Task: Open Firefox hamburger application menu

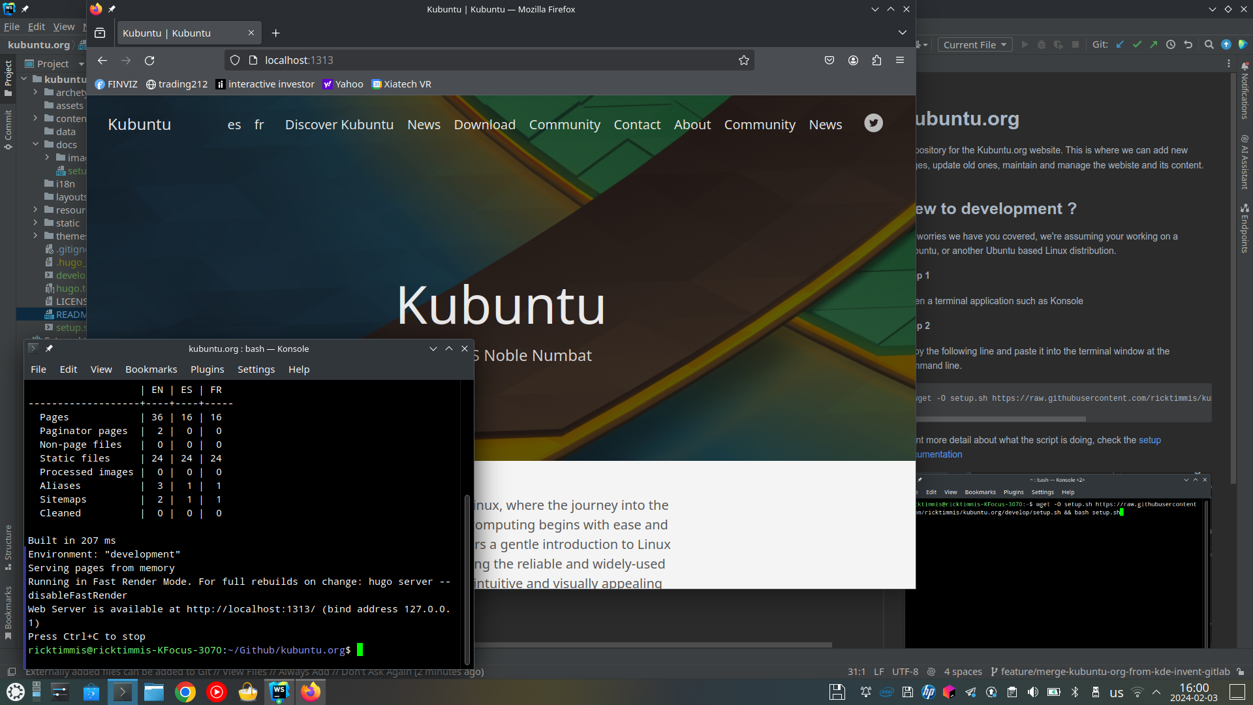Action: 900,60
